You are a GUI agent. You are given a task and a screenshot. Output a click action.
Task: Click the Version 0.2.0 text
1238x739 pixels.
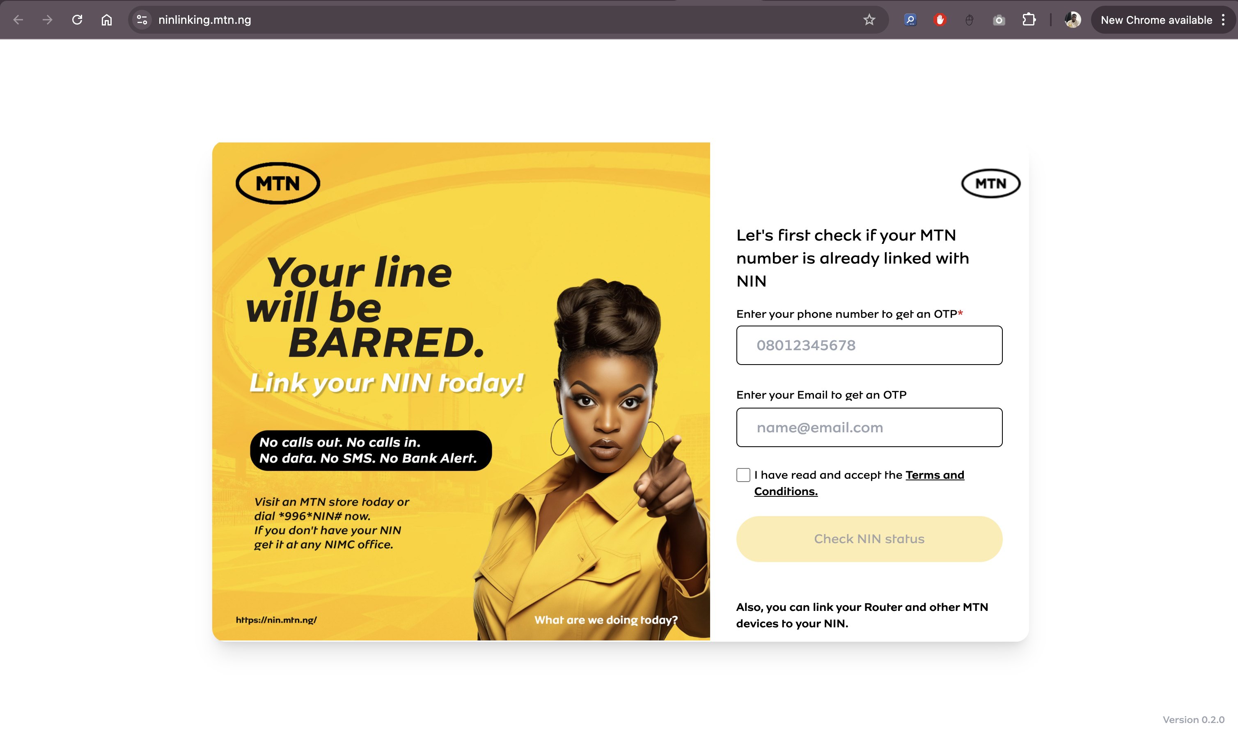tap(1193, 720)
